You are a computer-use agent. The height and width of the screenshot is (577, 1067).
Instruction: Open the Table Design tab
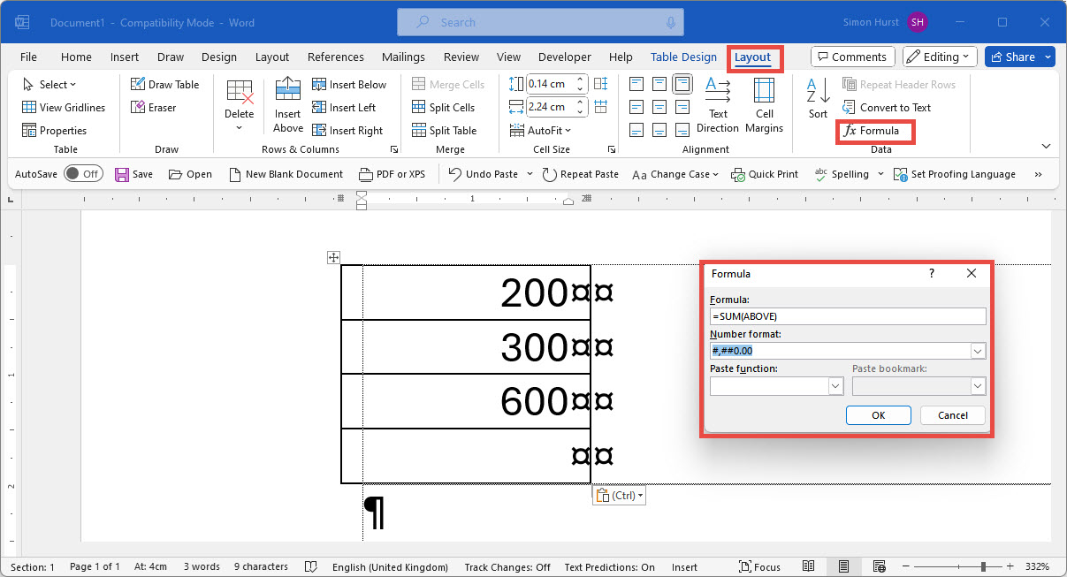point(683,57)
